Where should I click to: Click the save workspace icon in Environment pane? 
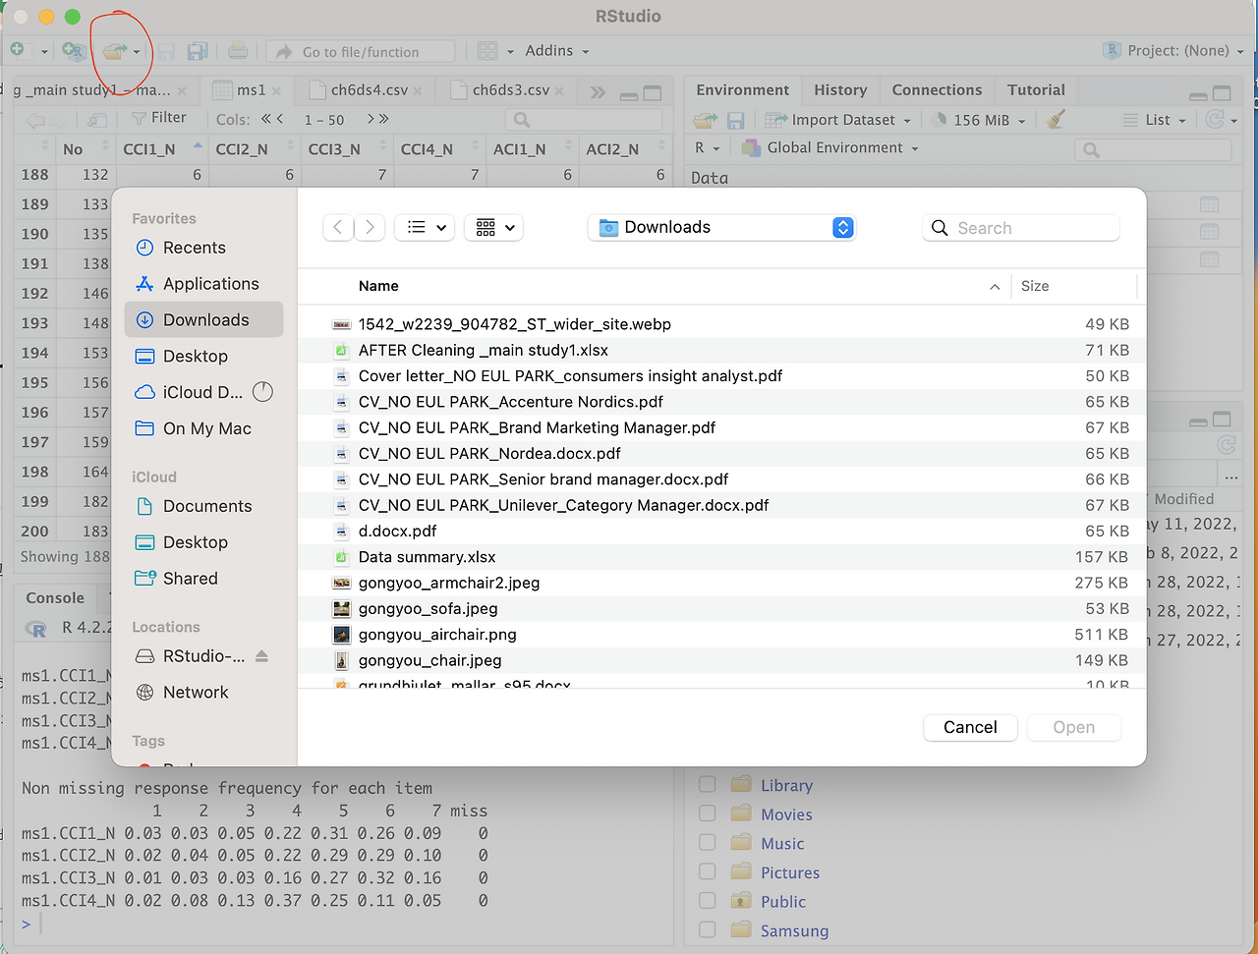point(735,119)
